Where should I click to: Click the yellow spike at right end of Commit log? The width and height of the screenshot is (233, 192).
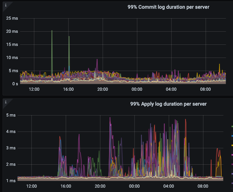(x=219, y=64)
